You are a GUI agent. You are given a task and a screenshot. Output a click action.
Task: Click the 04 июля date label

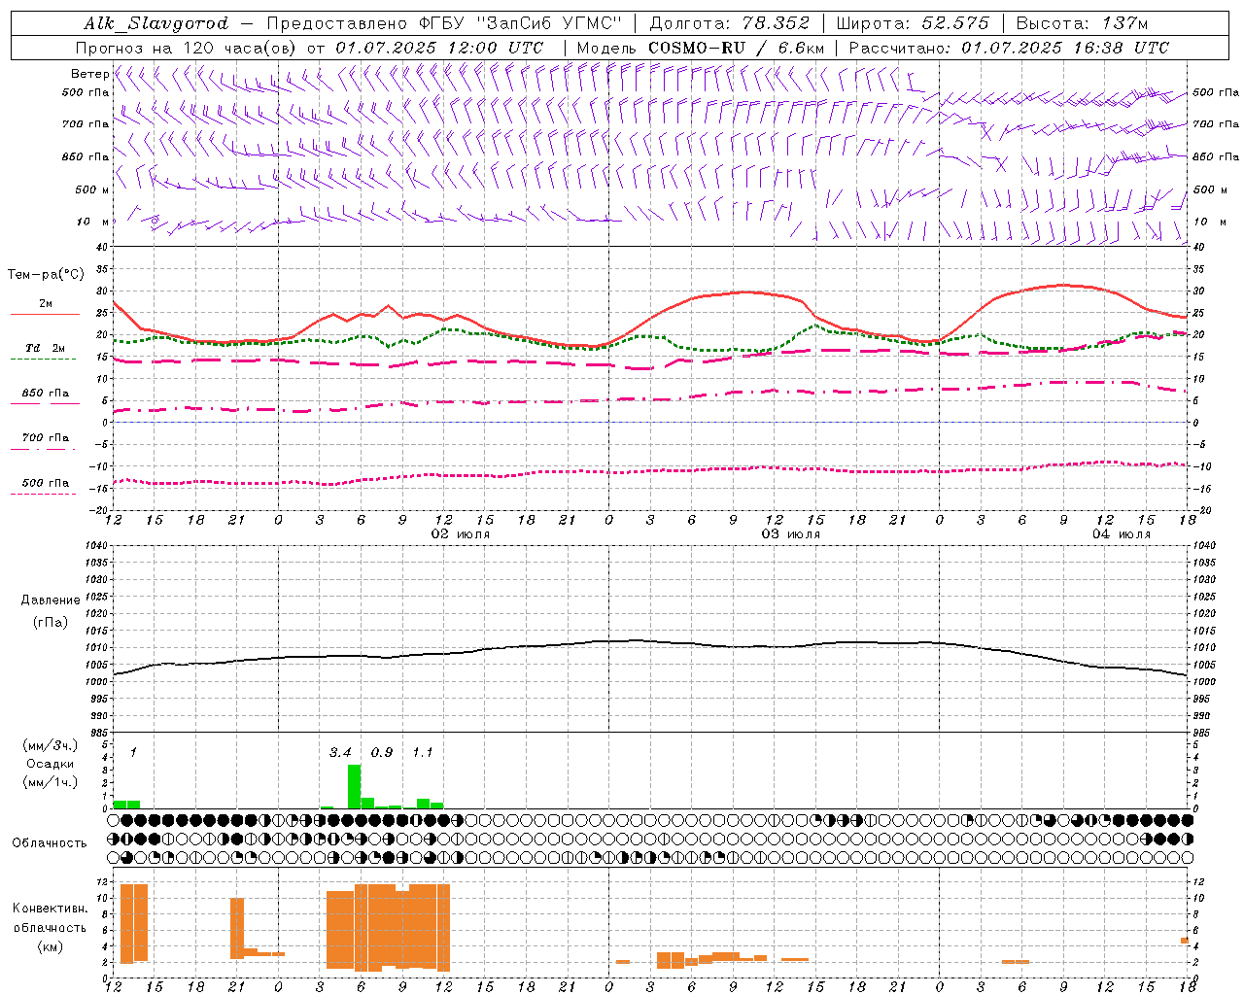pyautogui.click(x=1121, y=534)
